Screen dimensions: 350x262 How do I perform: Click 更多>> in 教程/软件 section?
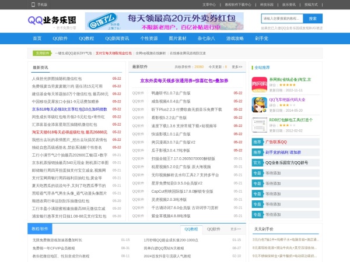pos(236,229)
